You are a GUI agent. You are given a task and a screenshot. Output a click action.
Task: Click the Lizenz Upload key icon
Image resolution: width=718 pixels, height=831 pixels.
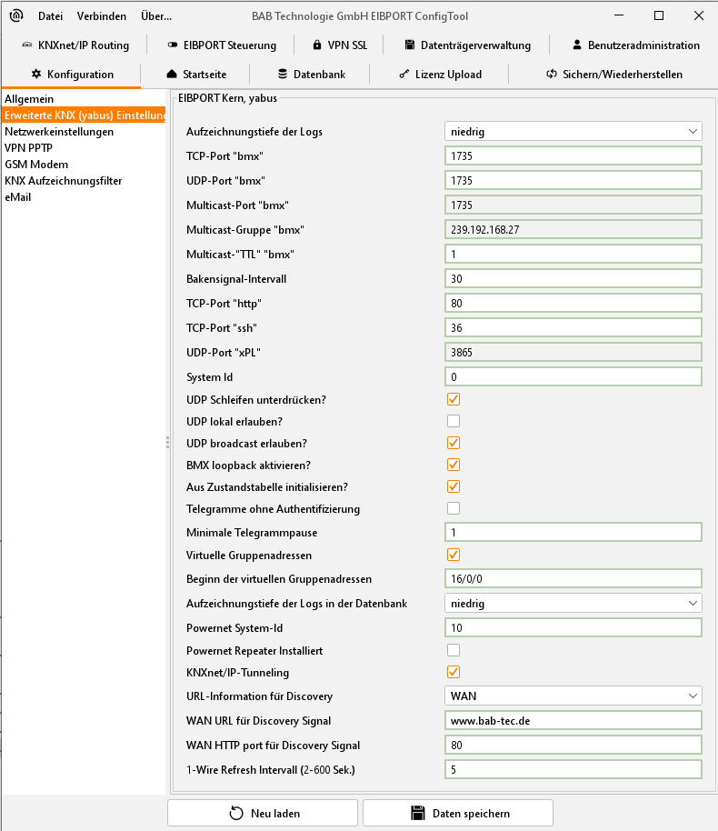[404, 75]
